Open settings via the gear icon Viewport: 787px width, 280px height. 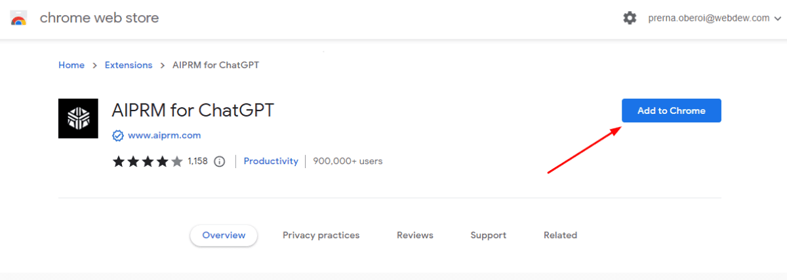(x=630, y=18)
